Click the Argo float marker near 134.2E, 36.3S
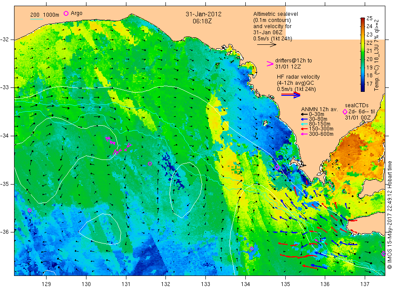Viewport: 395px width, 290px height. pyautogui.click(x=251, y=248)
